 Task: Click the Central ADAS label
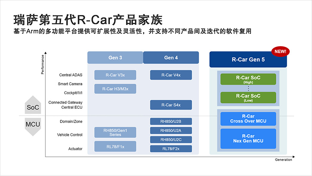click(x=71, y=75)
